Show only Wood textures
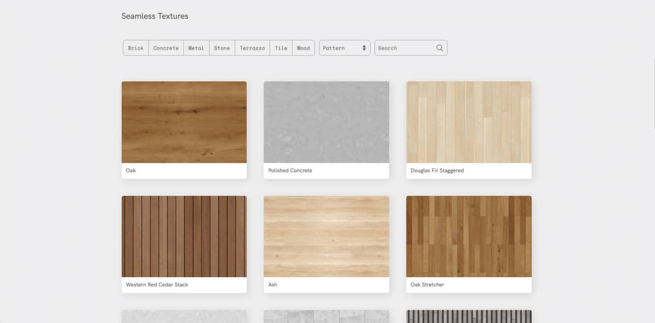Screen dimensions: 655x323 coord(303,48)
